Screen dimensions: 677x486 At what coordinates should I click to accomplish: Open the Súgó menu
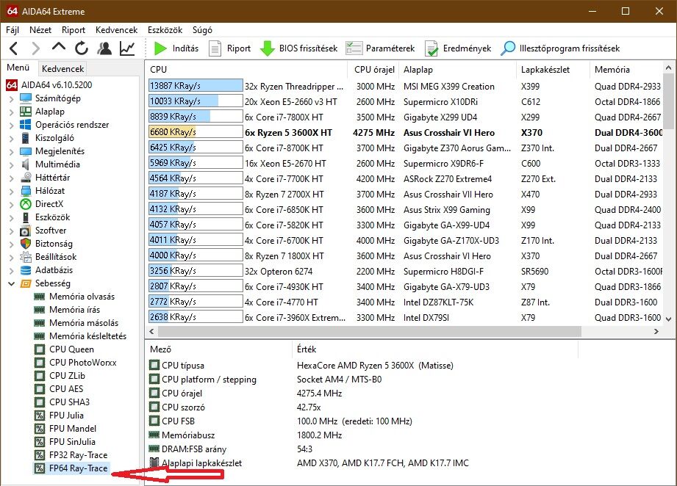[x=202, y=30]
